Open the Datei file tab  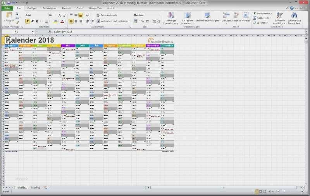[7, 8]
